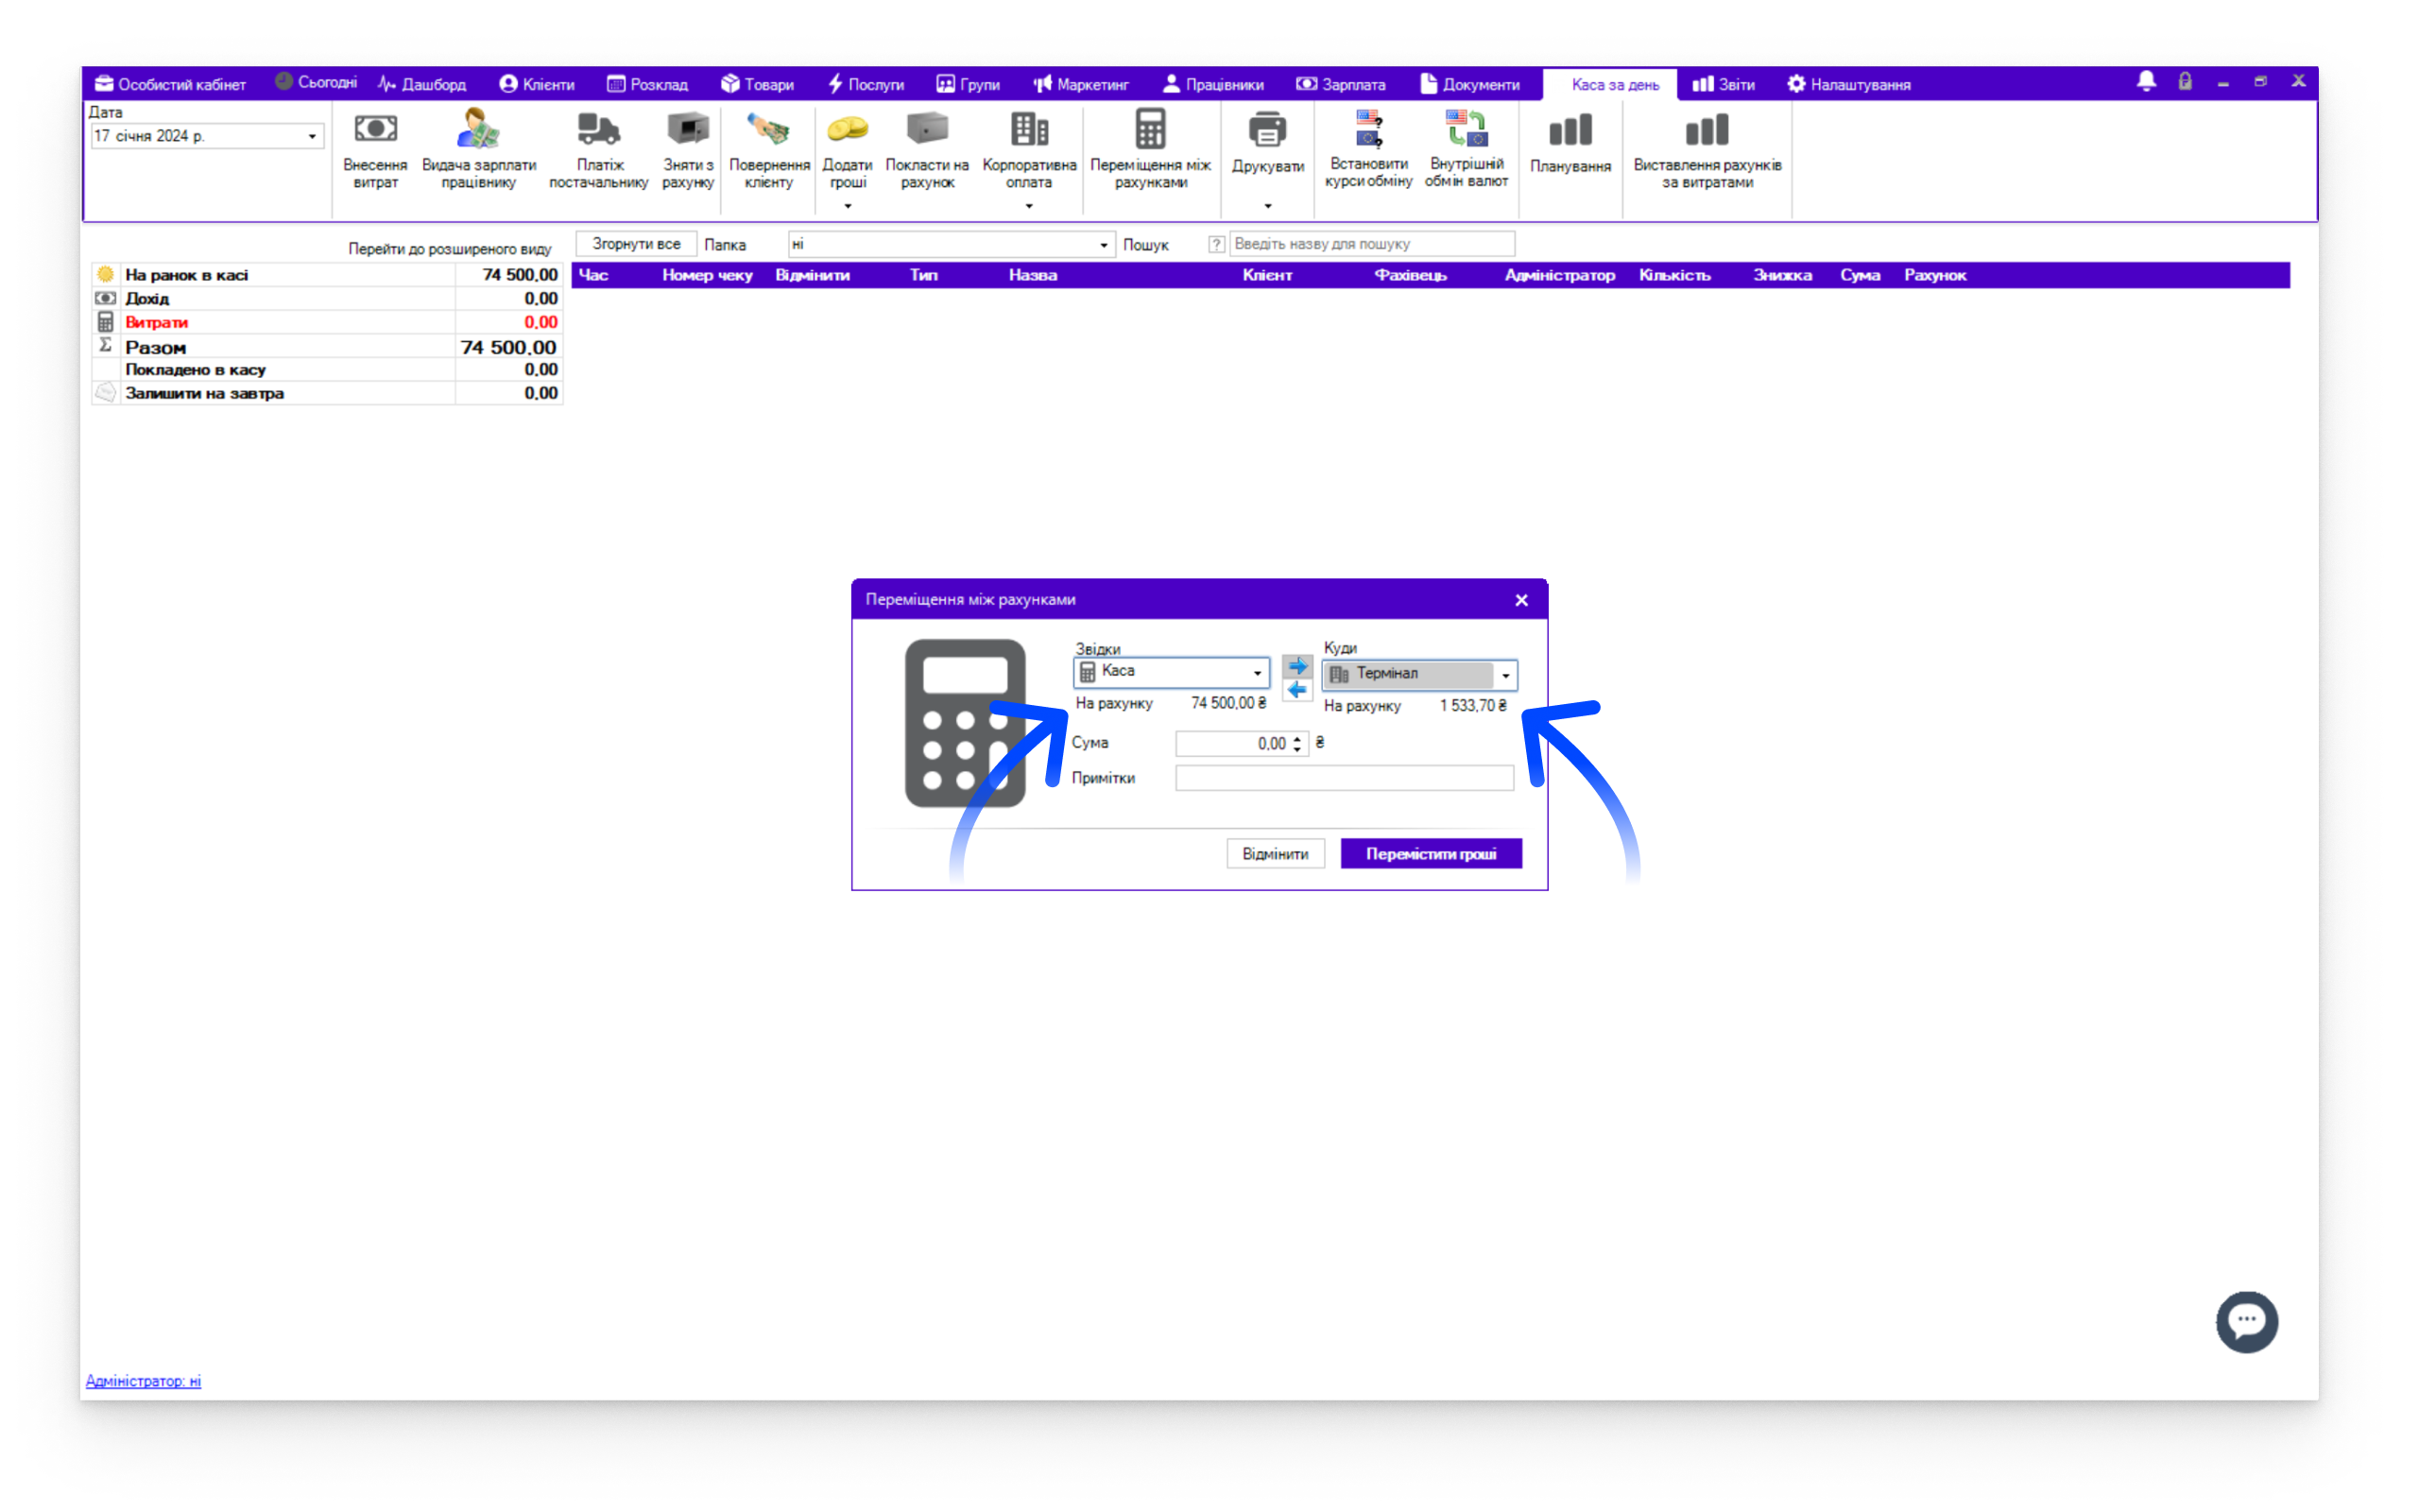2419x1512 pixels.
Task: Open the Звідки account dropdown
Action: click(x=1258, y=673)
